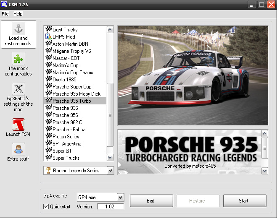The image size is (277, 218).
Task: Click the mod list scroll-up arrow
Action: pyautogui.click(x=110, y=30)
